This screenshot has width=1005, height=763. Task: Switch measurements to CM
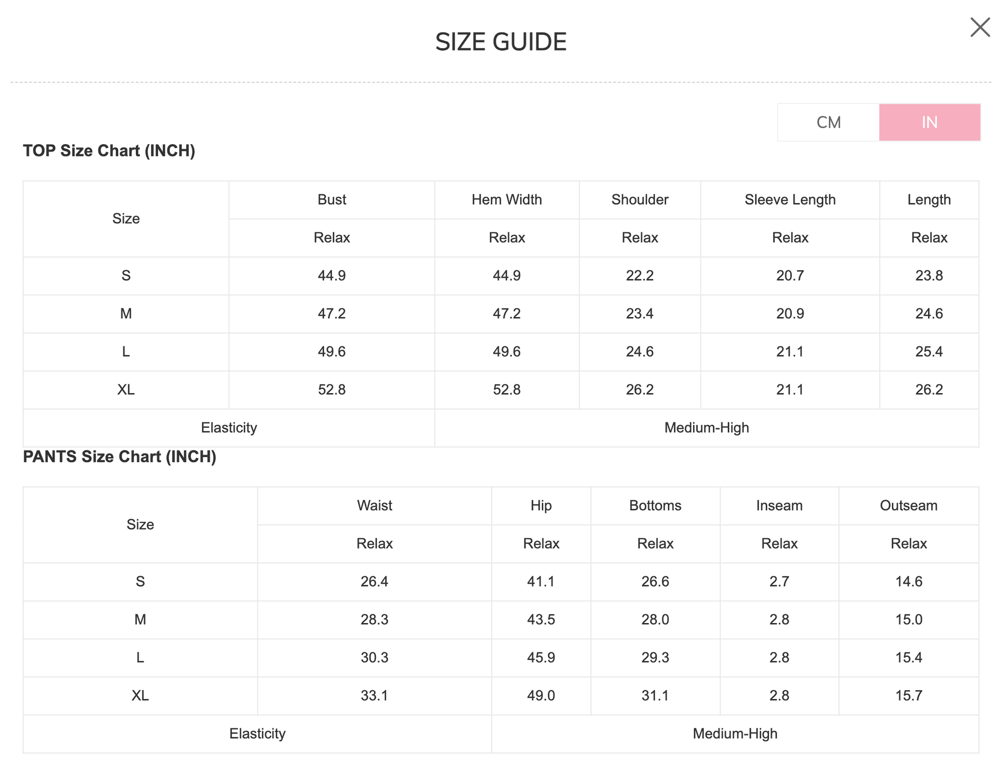828,122
